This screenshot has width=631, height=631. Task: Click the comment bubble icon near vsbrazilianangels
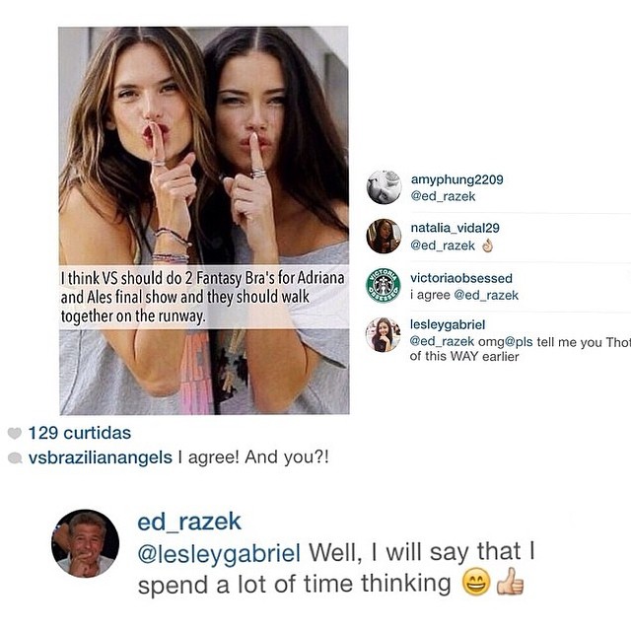click(x=15, y=457)
